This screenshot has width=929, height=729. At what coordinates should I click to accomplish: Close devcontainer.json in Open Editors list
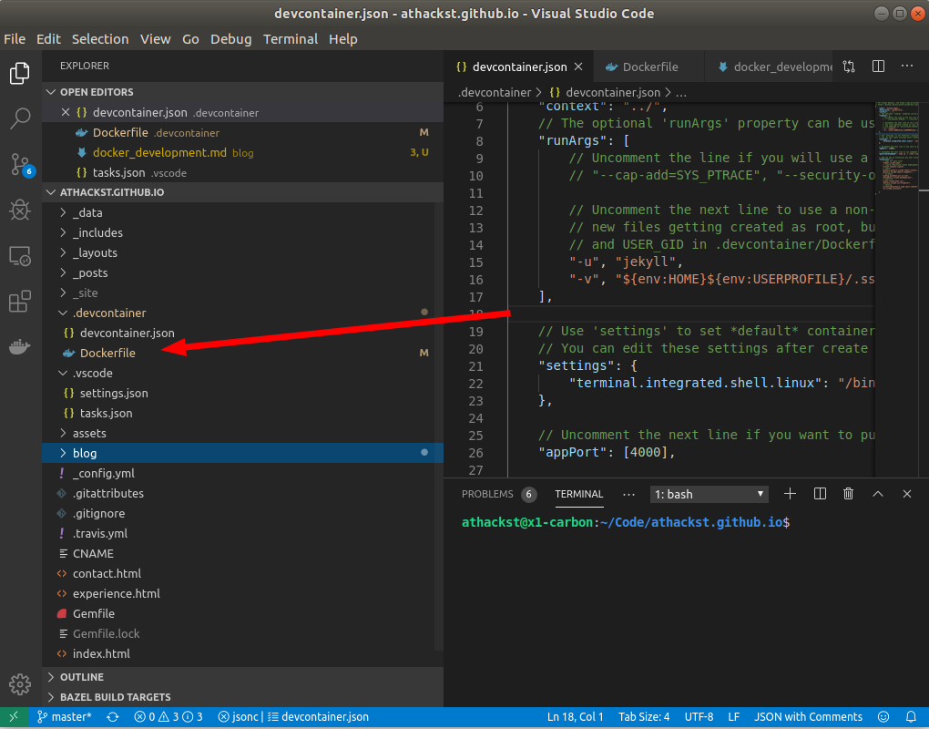click(x=66, y=113)
